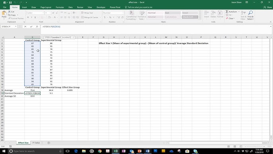273x154 pixels.
Task: Click Insert cells button
Action: [206, 14]
